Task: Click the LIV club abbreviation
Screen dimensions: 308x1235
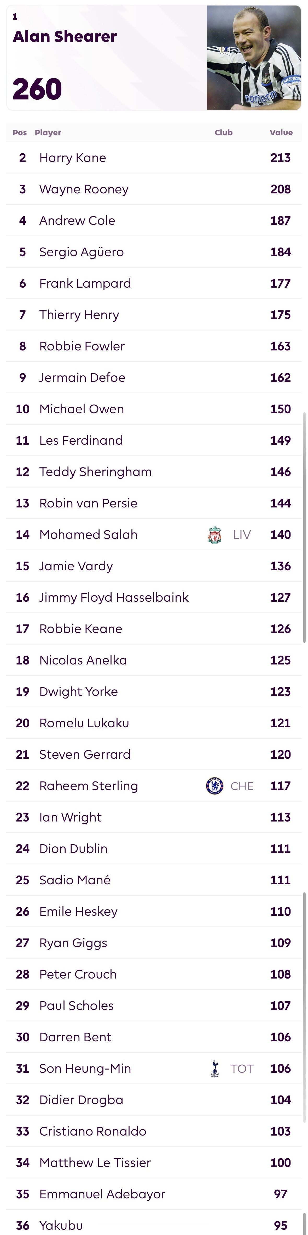Action: (242, 535)
